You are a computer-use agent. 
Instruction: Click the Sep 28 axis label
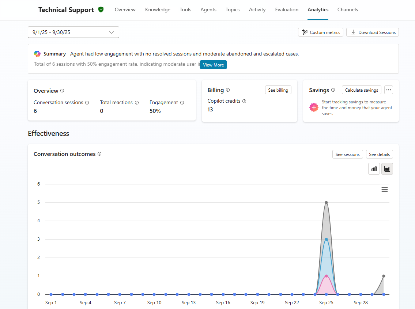(361, 303)
